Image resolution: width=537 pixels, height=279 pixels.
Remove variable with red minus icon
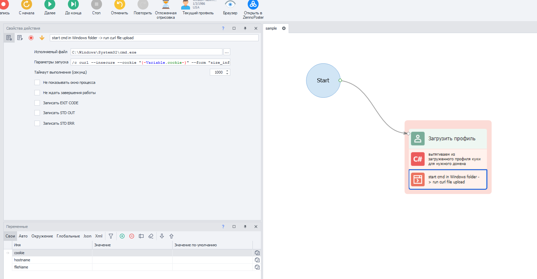(x=132, y=236)
